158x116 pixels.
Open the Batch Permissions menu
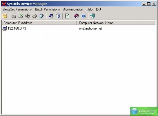[x=47, y=9]
